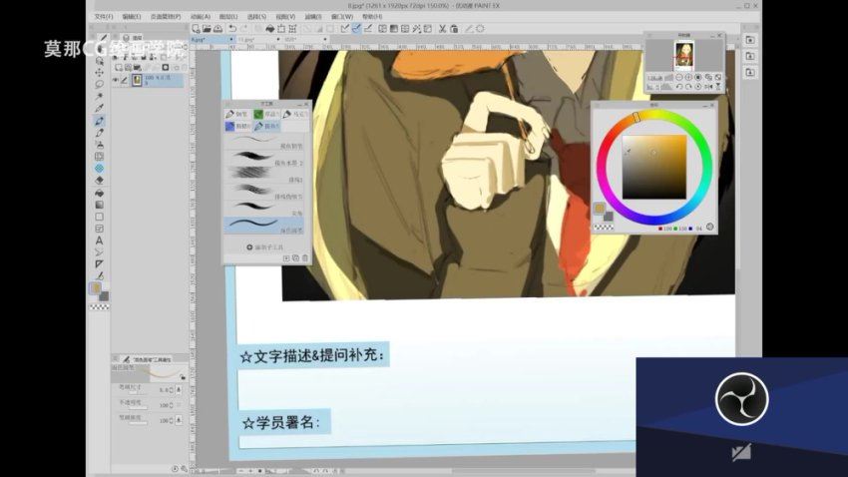Image resolution: width=848 pixels, height=477 pixels.
Task: Select the Airbrush tool
Action: tap(99, 145)
